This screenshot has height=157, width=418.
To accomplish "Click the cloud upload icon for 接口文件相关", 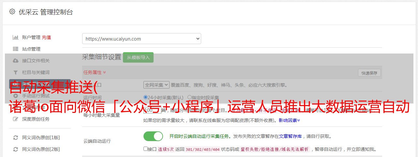I will [15, 61].
